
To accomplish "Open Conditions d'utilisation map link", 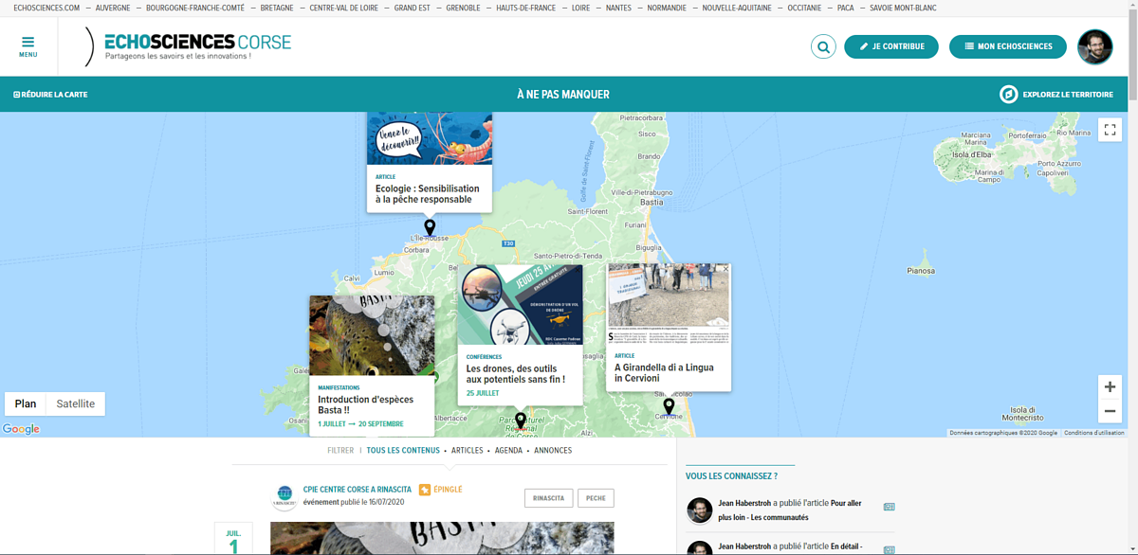I will [1094, 433].
